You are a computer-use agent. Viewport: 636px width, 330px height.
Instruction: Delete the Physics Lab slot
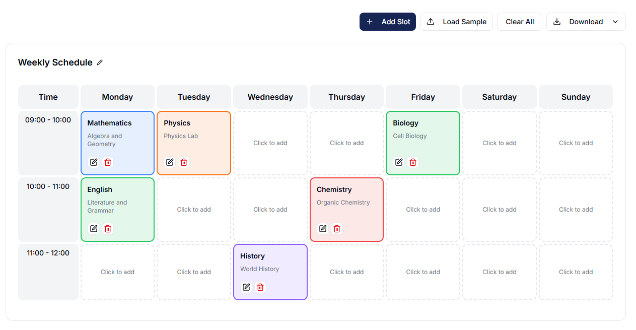[x=184, y=162]
